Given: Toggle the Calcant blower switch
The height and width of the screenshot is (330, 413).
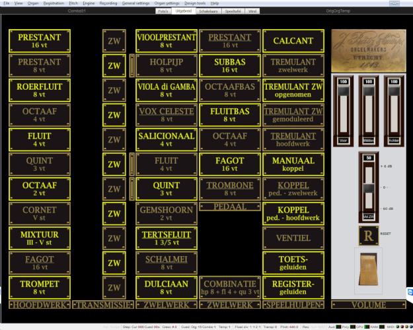Looking at the screenshot, I should point(293,41).
